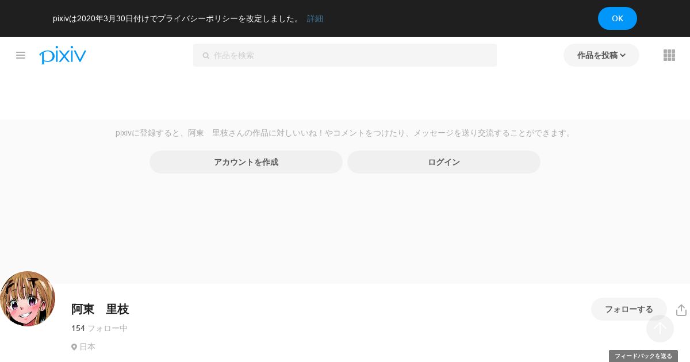690x362 pixels.
Task: Open the フィードバックを送る button
Action: point(643,356)
